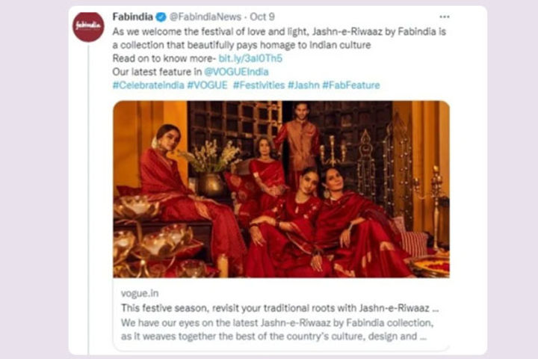Open the Jashn-e-Riwaaz campaign photo
Viewport: 538px width, 359px height.
(282, 189)
